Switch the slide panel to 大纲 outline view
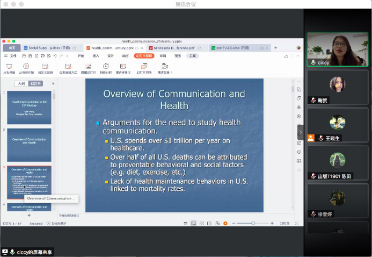Screen dimensions: 372x257 (x=21, y=83)
